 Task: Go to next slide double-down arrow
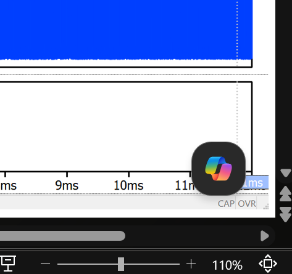(x=286, y=214)
